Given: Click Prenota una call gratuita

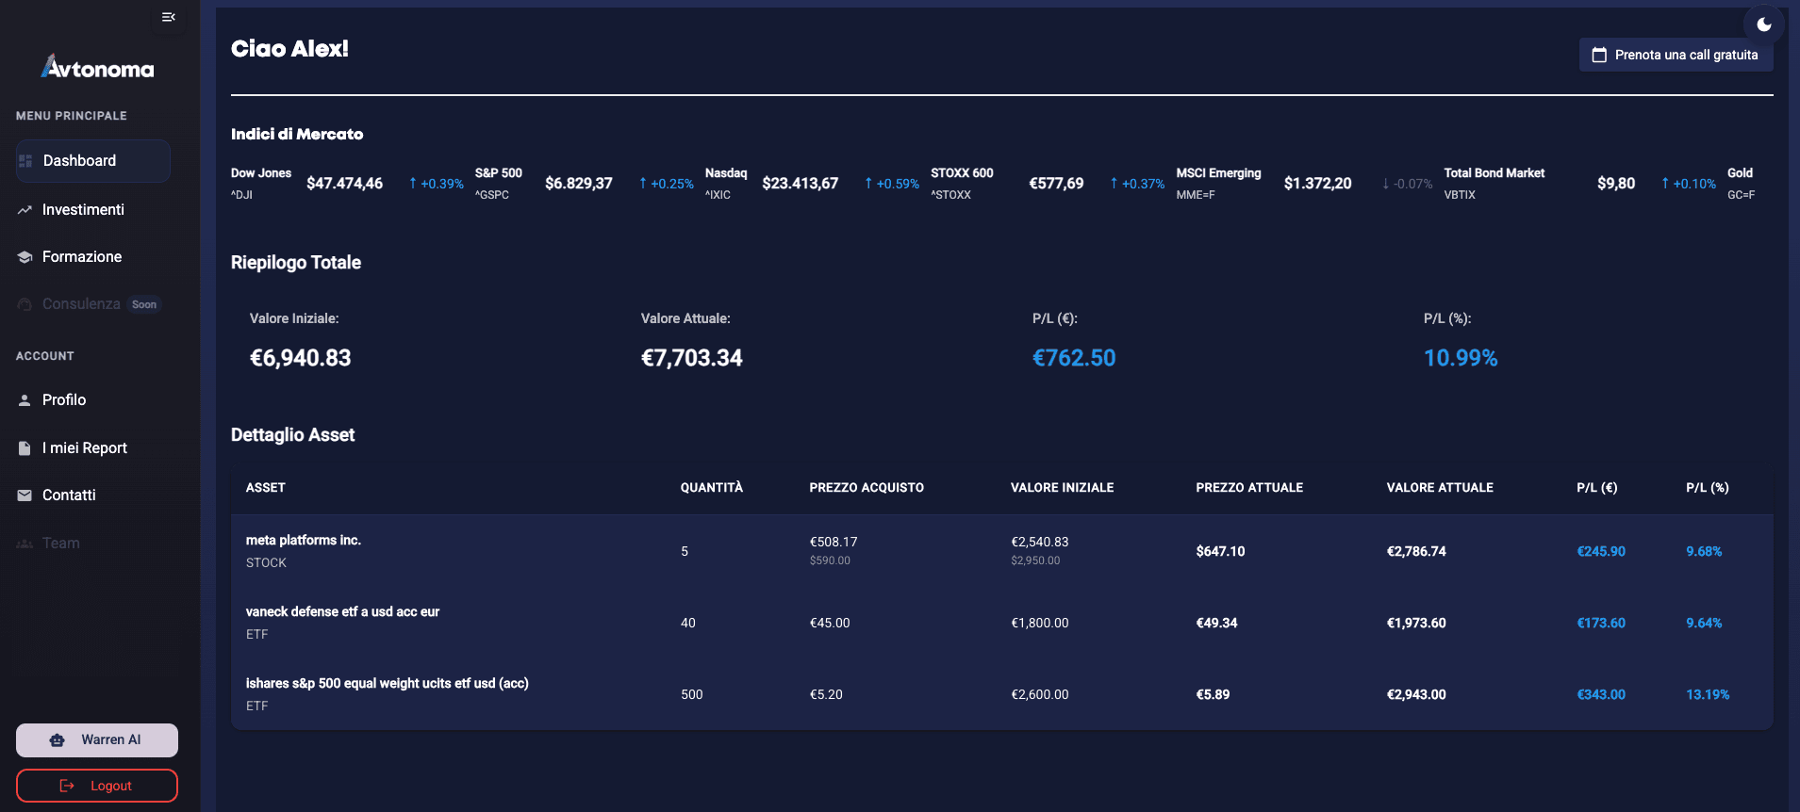Looking at the screenshot, I should pos(1676,55).
